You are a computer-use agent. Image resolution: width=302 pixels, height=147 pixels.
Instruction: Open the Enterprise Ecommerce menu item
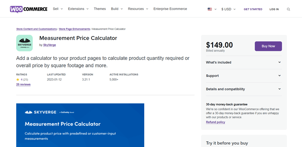[x=170, y=9]
